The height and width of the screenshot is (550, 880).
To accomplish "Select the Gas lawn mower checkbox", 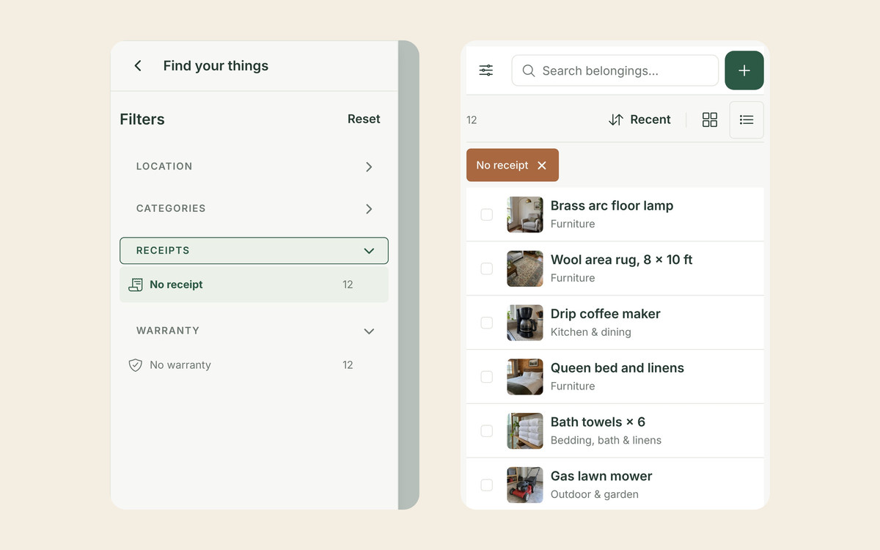I will pyautogui.click(x=487, y=485).
